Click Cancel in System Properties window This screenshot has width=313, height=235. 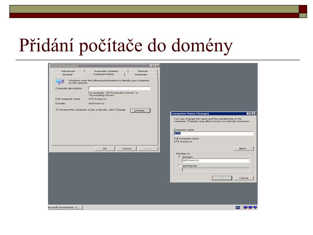(x=127, y=149)
